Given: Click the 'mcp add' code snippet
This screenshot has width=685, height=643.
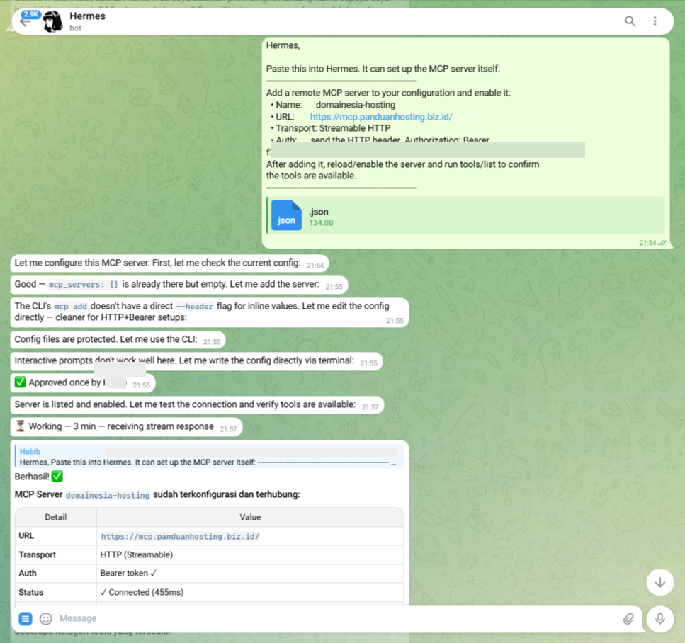Looking at the screenshot, I should 70,306.
